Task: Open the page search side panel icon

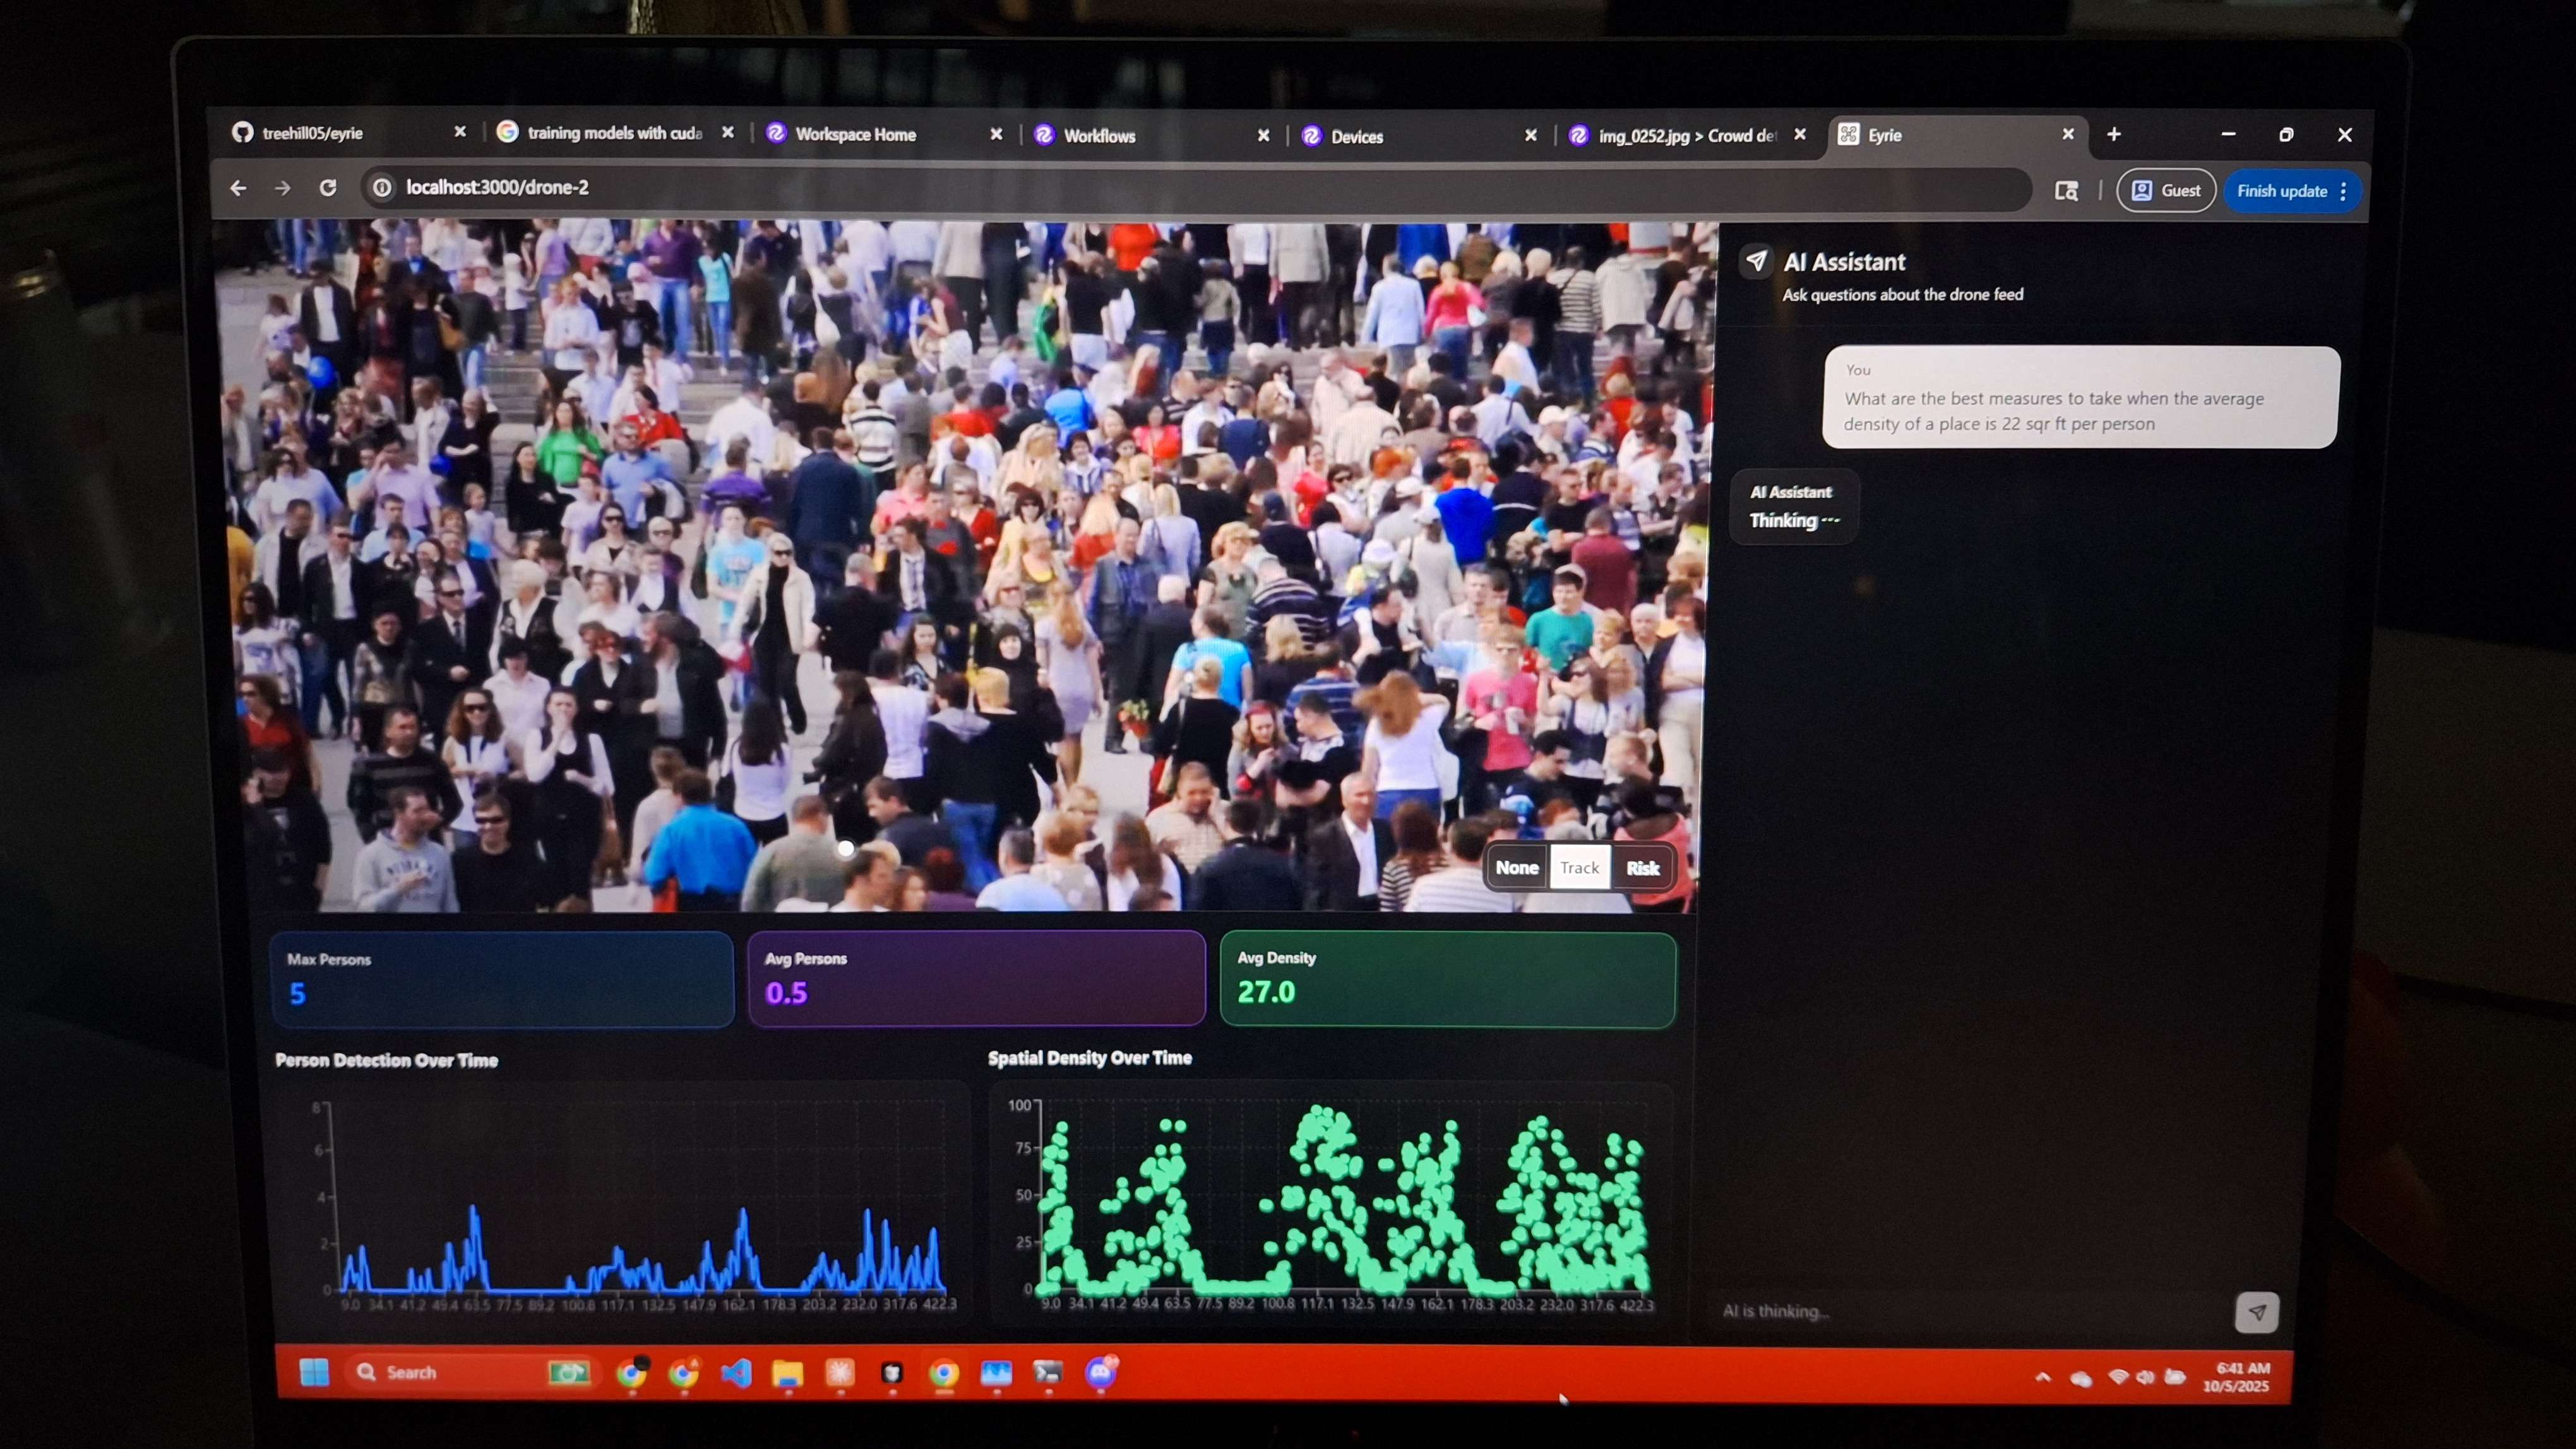Action: pyautogui.click(x=2066, y=191)
